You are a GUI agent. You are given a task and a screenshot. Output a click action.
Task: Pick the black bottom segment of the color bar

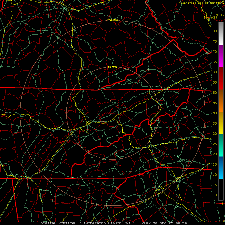[x=221, y=189]
